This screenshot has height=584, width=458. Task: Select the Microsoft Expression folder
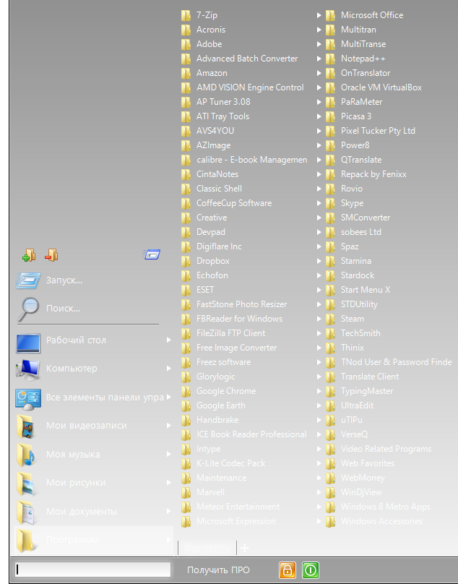click(x=236, y=521)
